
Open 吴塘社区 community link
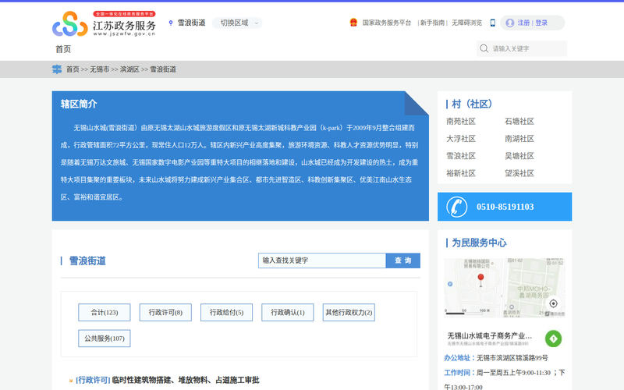pyautogui.click(x=519, y=156)
